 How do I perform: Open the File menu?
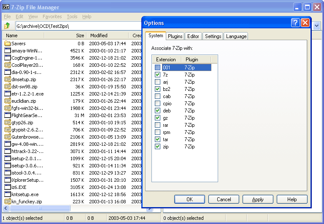(7, 16)
